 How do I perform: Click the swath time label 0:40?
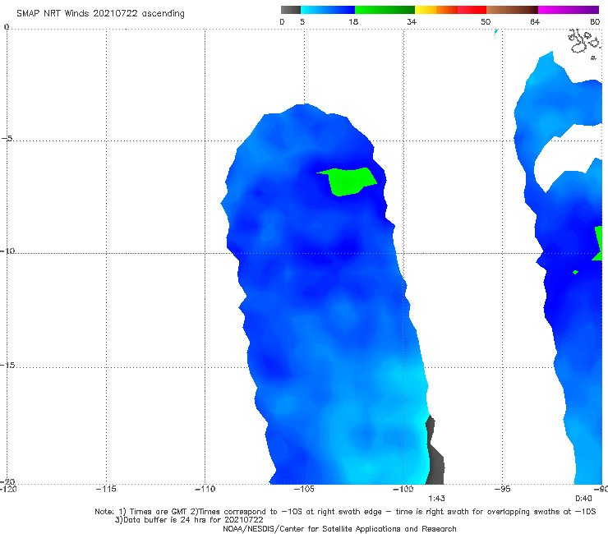[x=583, y=499]
